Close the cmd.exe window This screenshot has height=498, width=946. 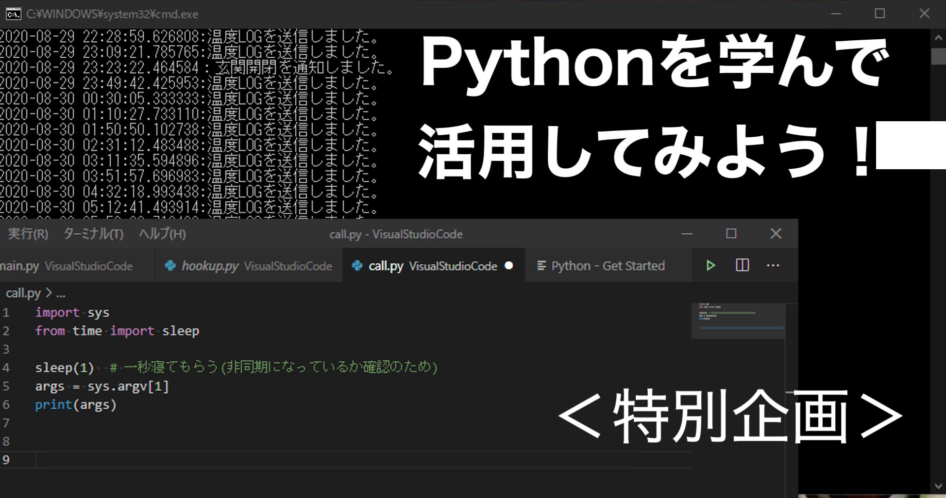(924, 14)
